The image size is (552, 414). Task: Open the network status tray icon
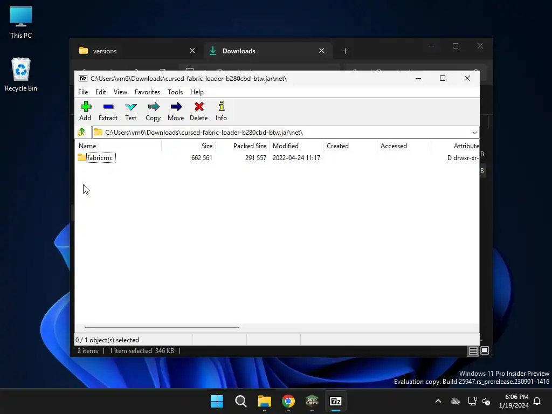coord(472,401)
